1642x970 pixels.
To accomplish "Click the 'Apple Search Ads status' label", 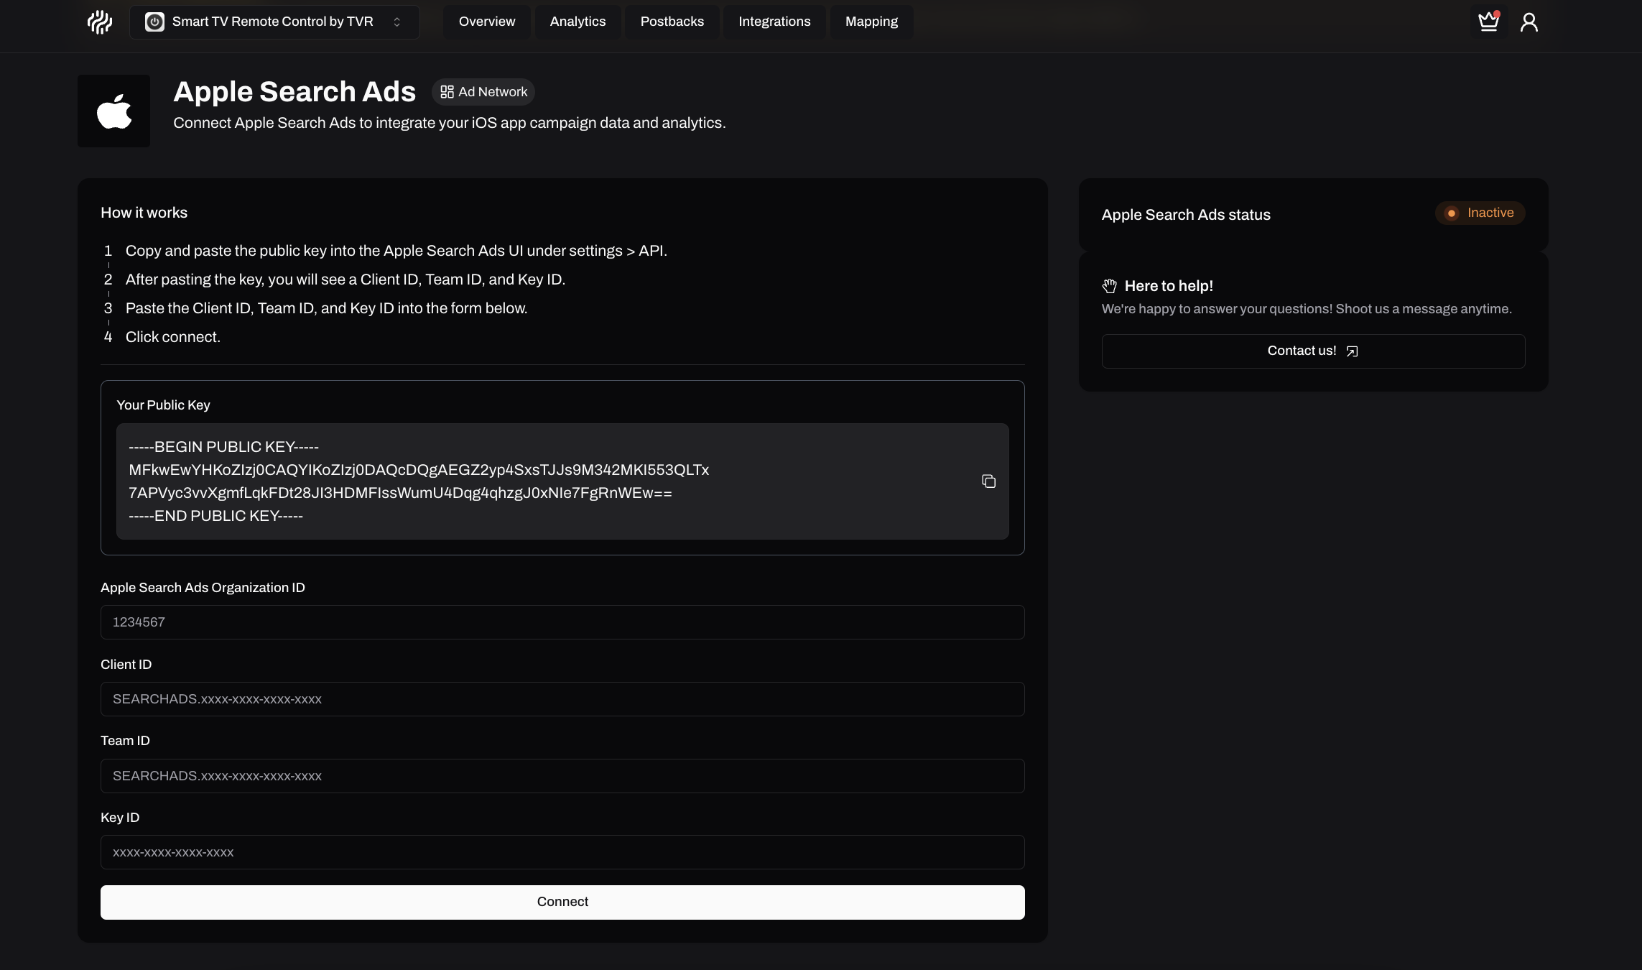I will point(1186,215).
